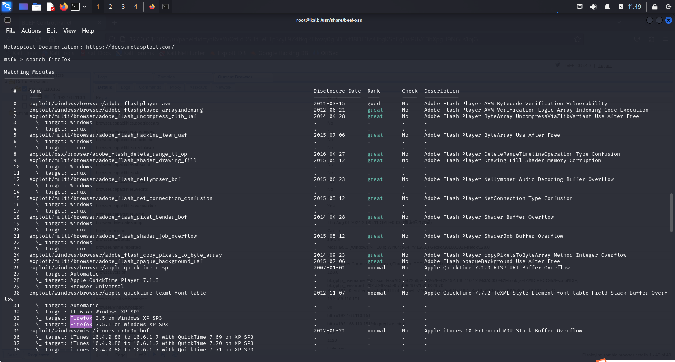This screenshot has height=362, width=675.
Task: Click the network display icon in the tray
Action: (x=579, y=7)
